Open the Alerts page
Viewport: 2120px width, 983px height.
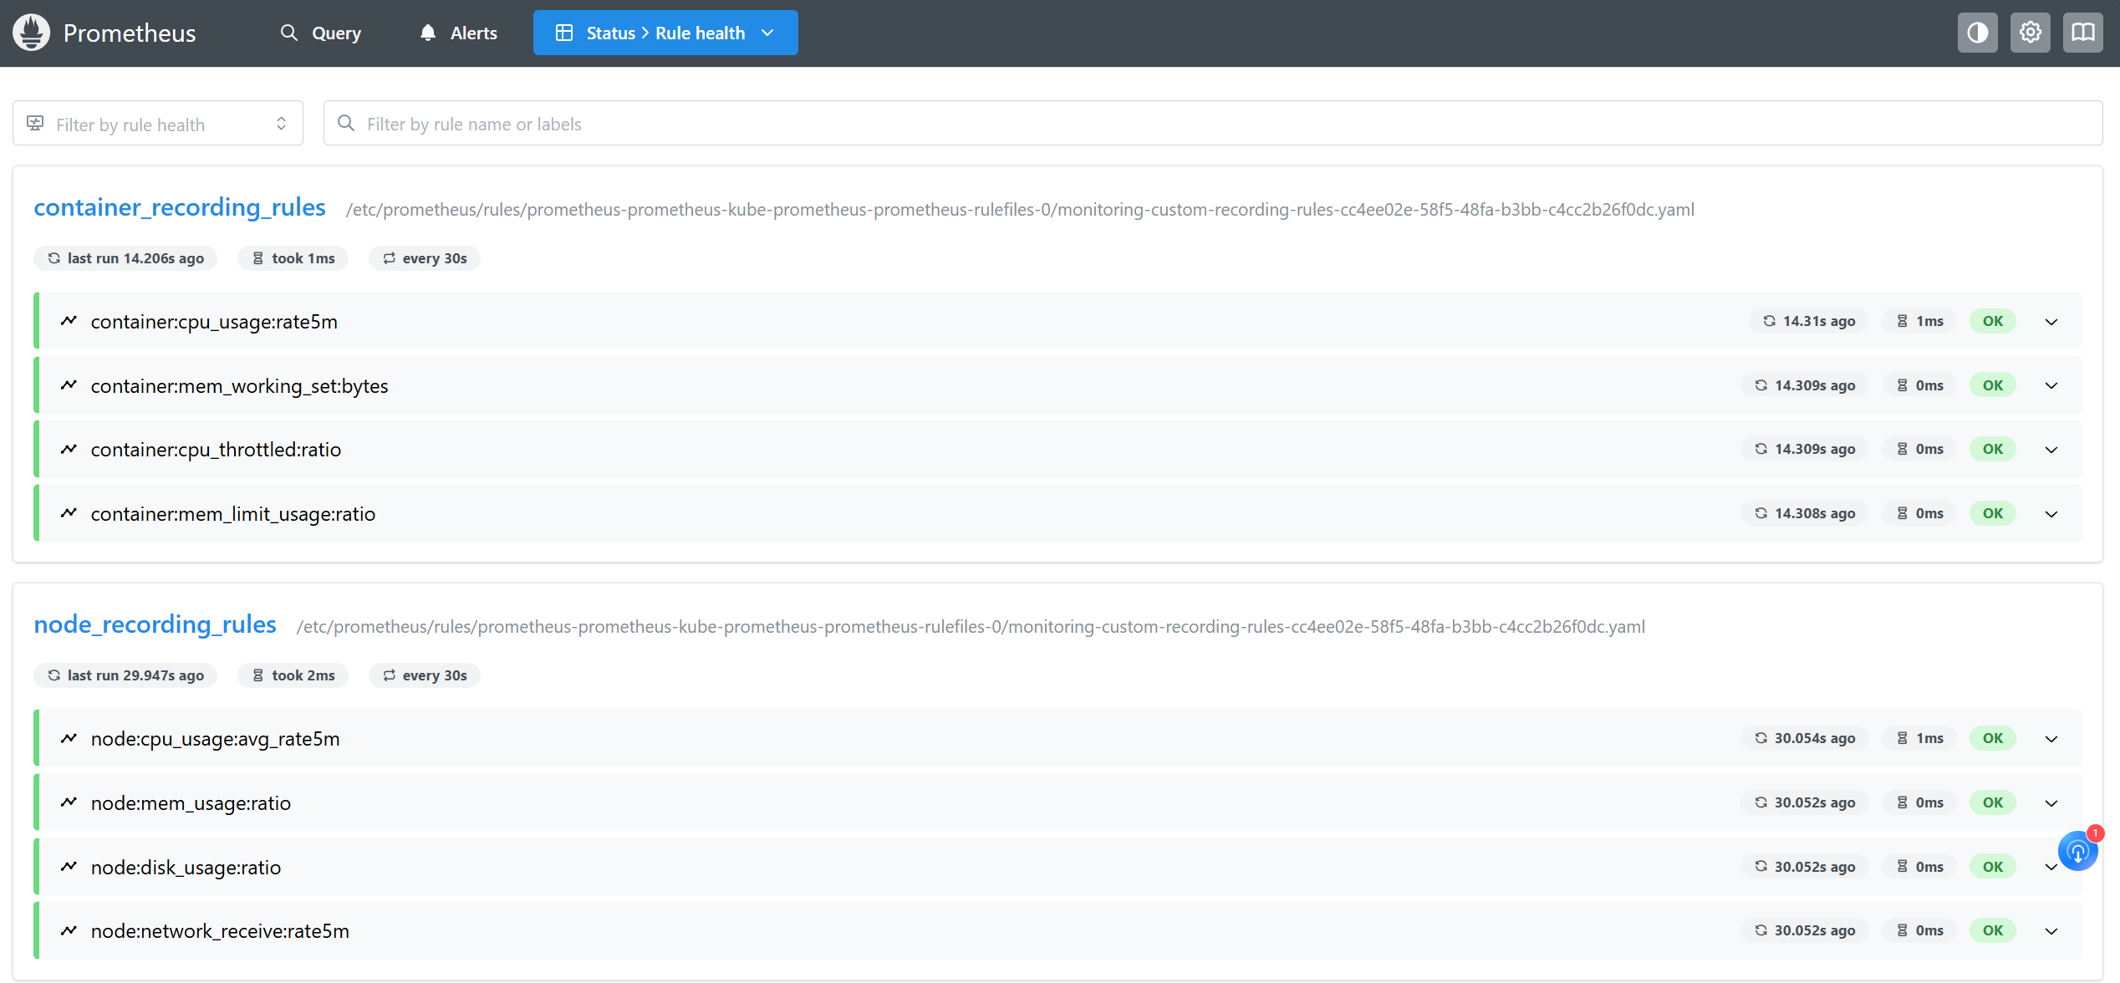458,33
